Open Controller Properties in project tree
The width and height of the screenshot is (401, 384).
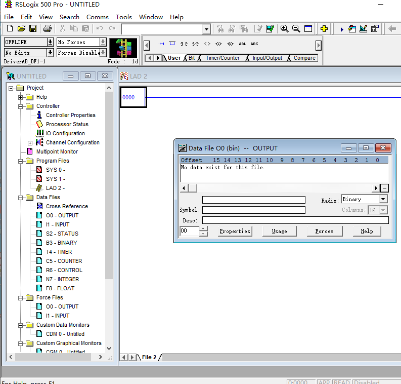pos(70,115)
